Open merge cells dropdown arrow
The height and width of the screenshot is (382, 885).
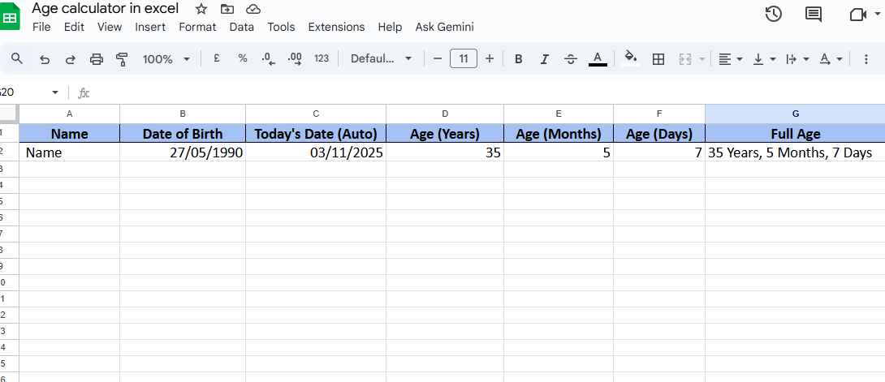tap(702, 59)
